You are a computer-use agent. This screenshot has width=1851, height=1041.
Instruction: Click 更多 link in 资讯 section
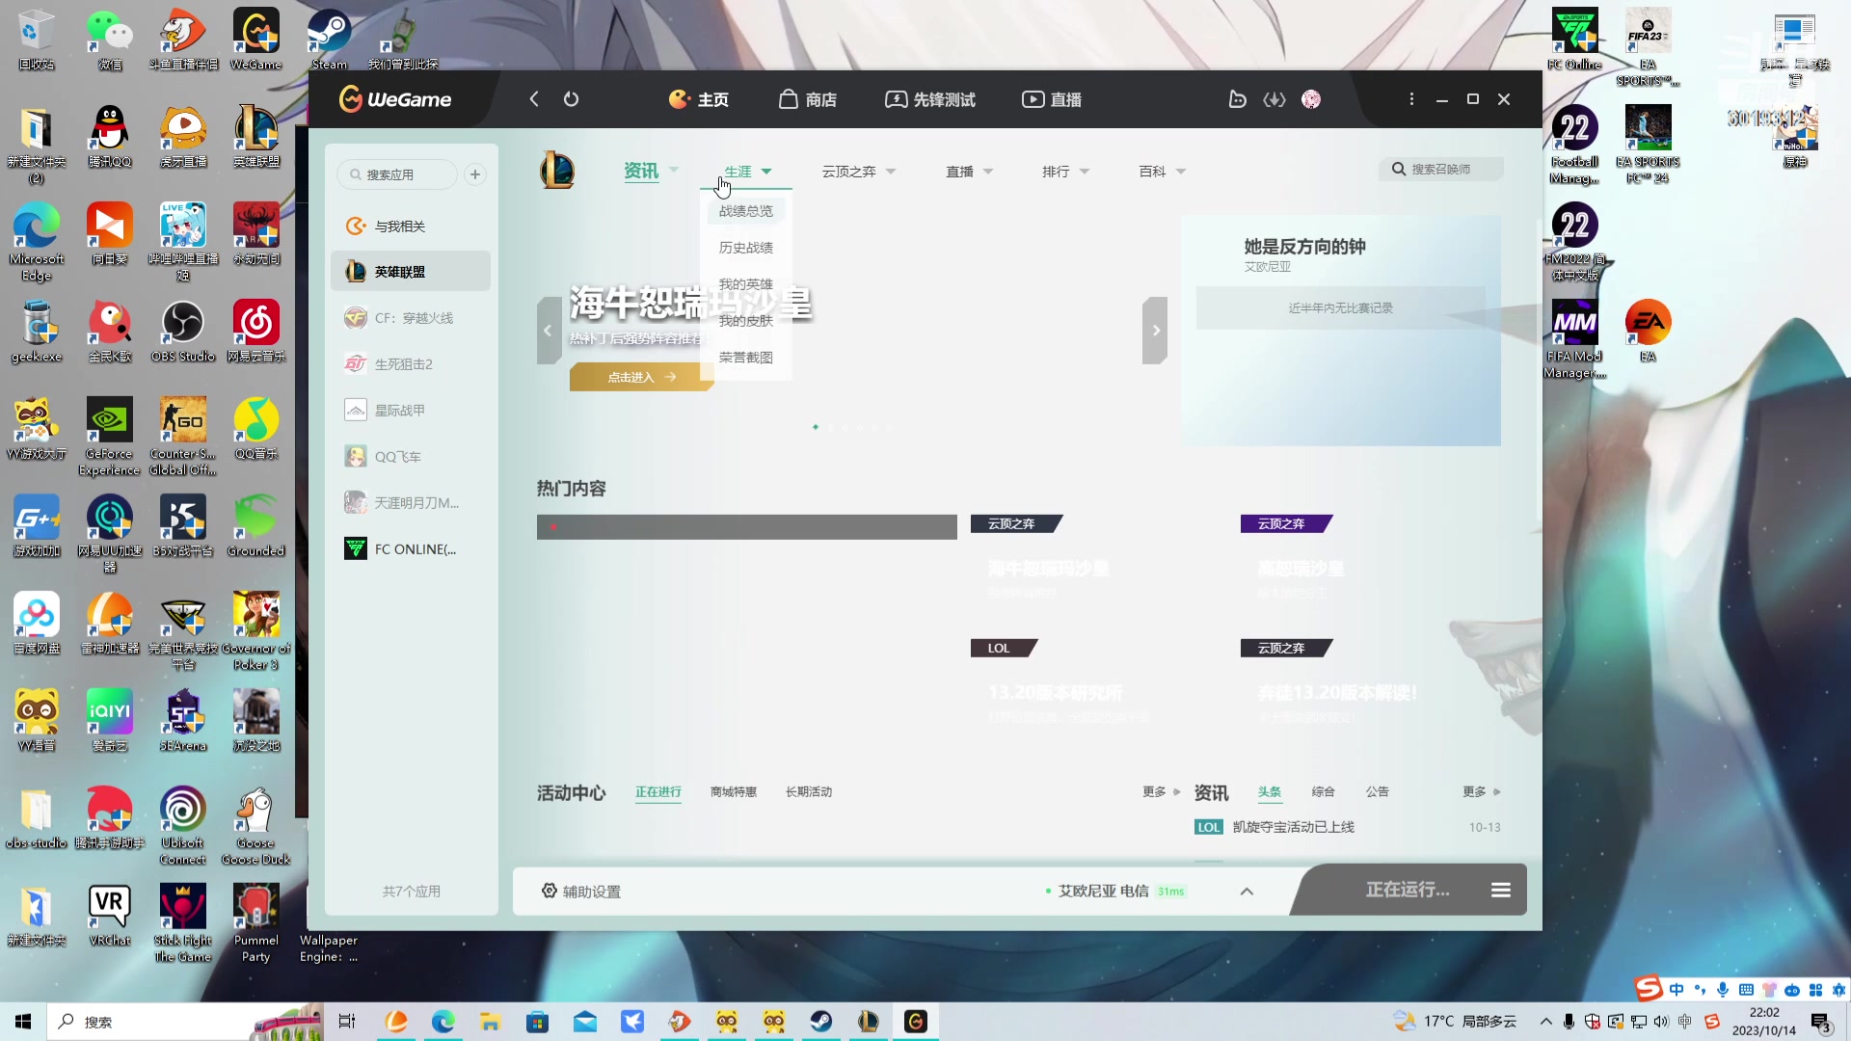pos(1482,792)
